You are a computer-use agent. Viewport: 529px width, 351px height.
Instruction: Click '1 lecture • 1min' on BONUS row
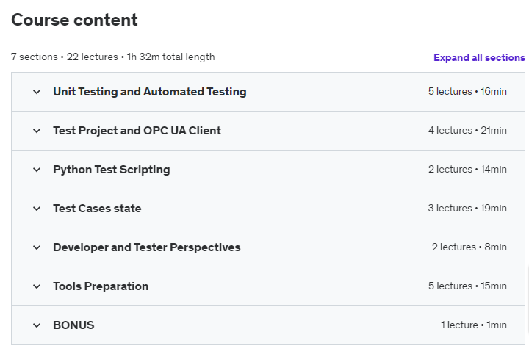[473, 325]
